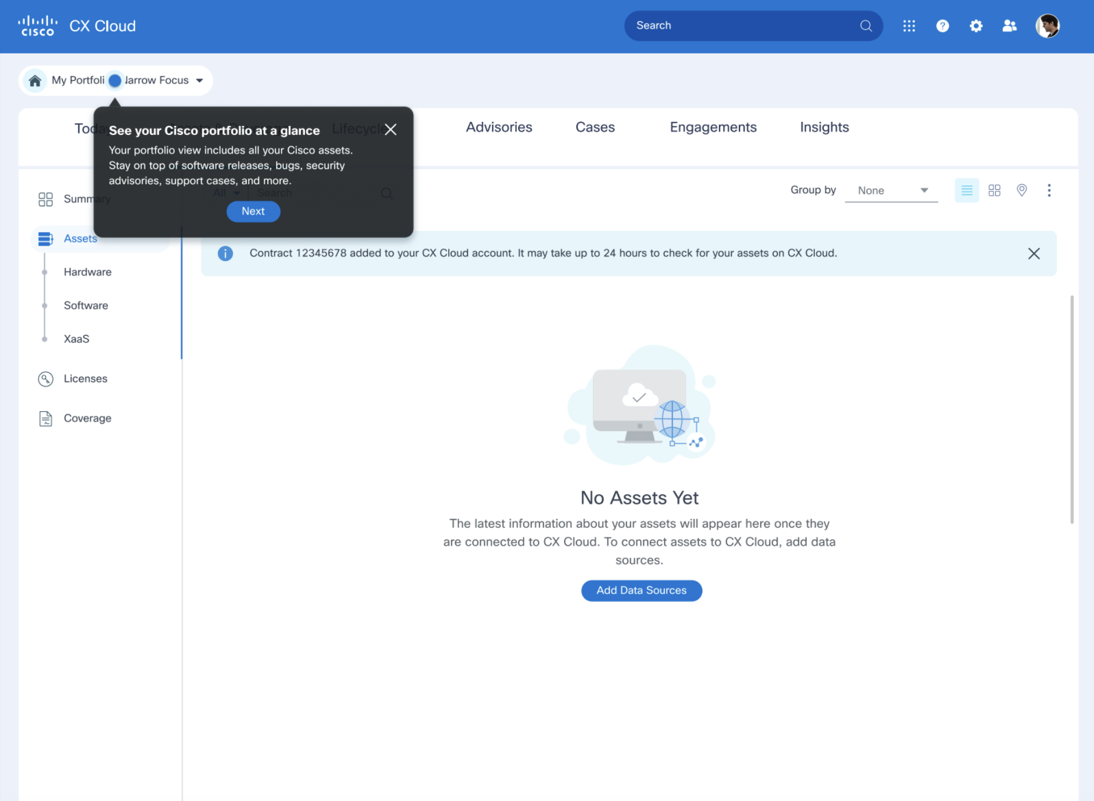The image size is (1094, 801).
Task: Click the Summary grid icon in sidebar
Action: point(45,200)
